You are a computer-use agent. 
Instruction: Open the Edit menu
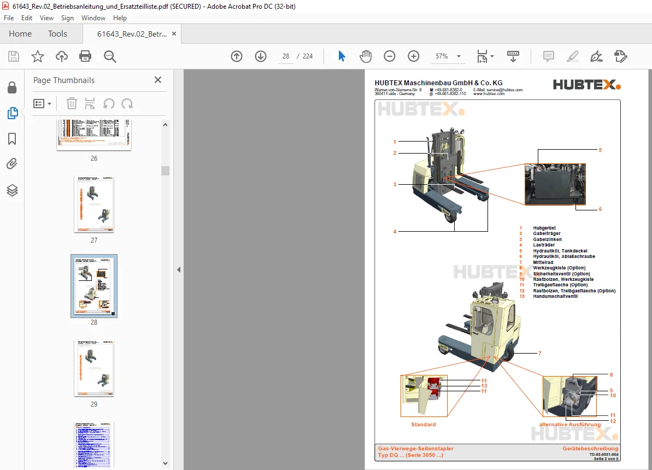27,18
